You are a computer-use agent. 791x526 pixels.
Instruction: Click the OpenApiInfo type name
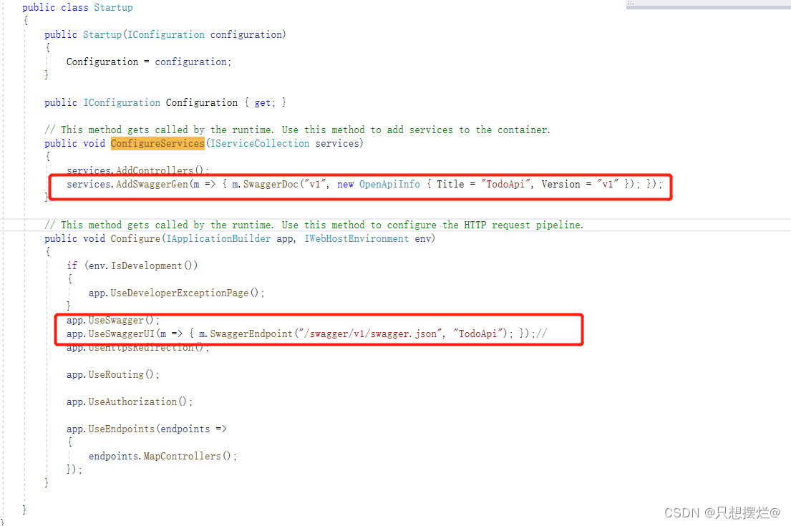389,184
